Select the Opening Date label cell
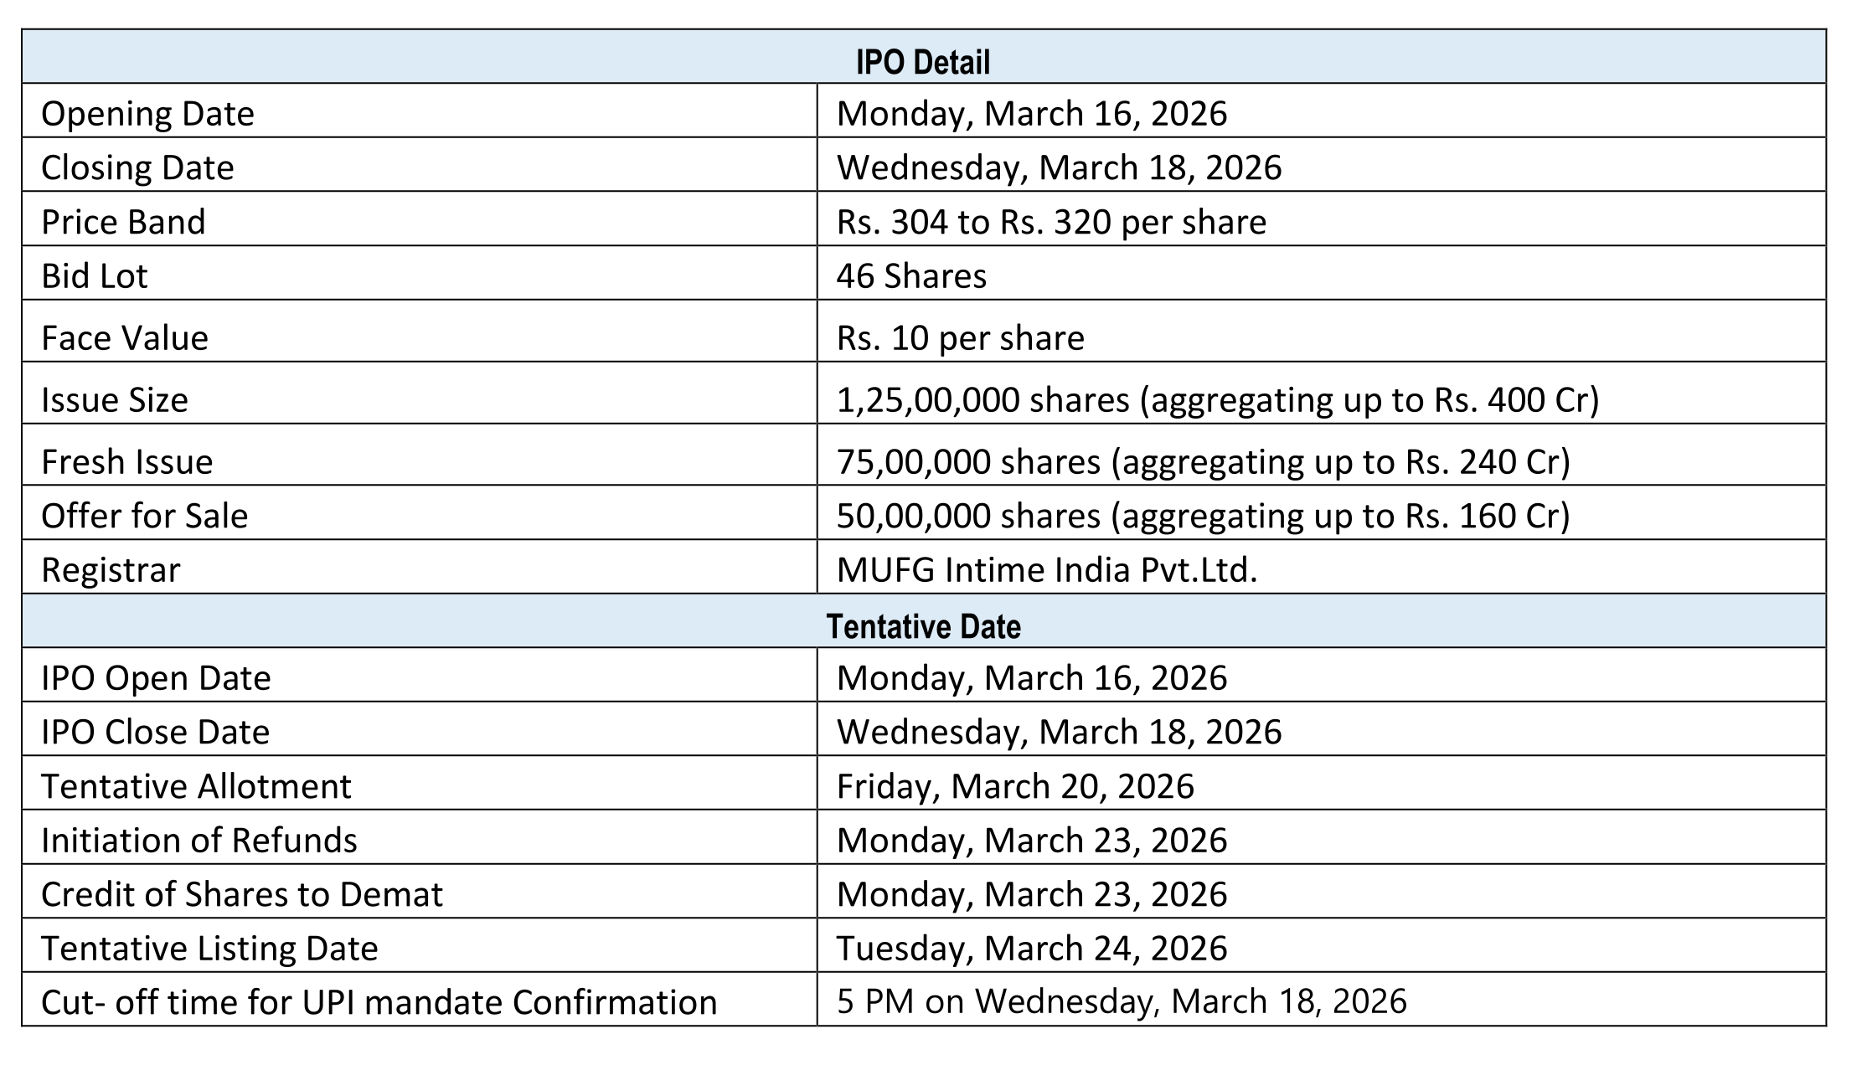This screenshot has height=1065, width=1867. (147, 114)
